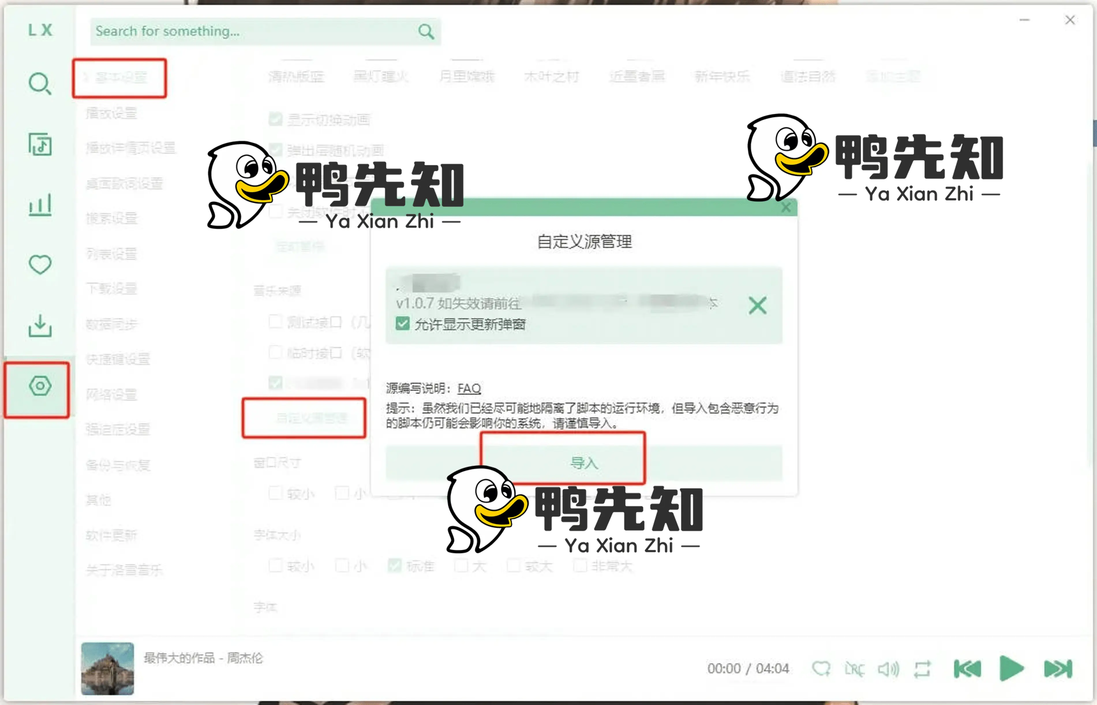1097x705 pixels.
Task: Toggle desktop lyrics LRC icon
Action: [854, 669]
